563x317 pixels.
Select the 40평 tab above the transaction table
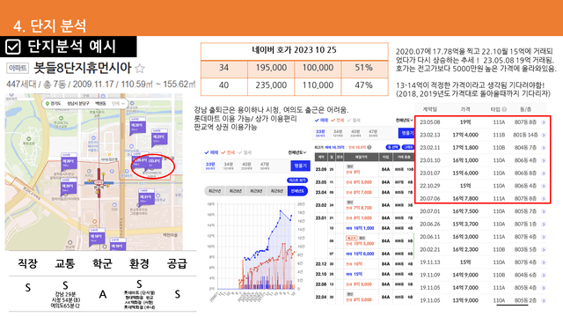pyautogui.click(x=355, y=133)
